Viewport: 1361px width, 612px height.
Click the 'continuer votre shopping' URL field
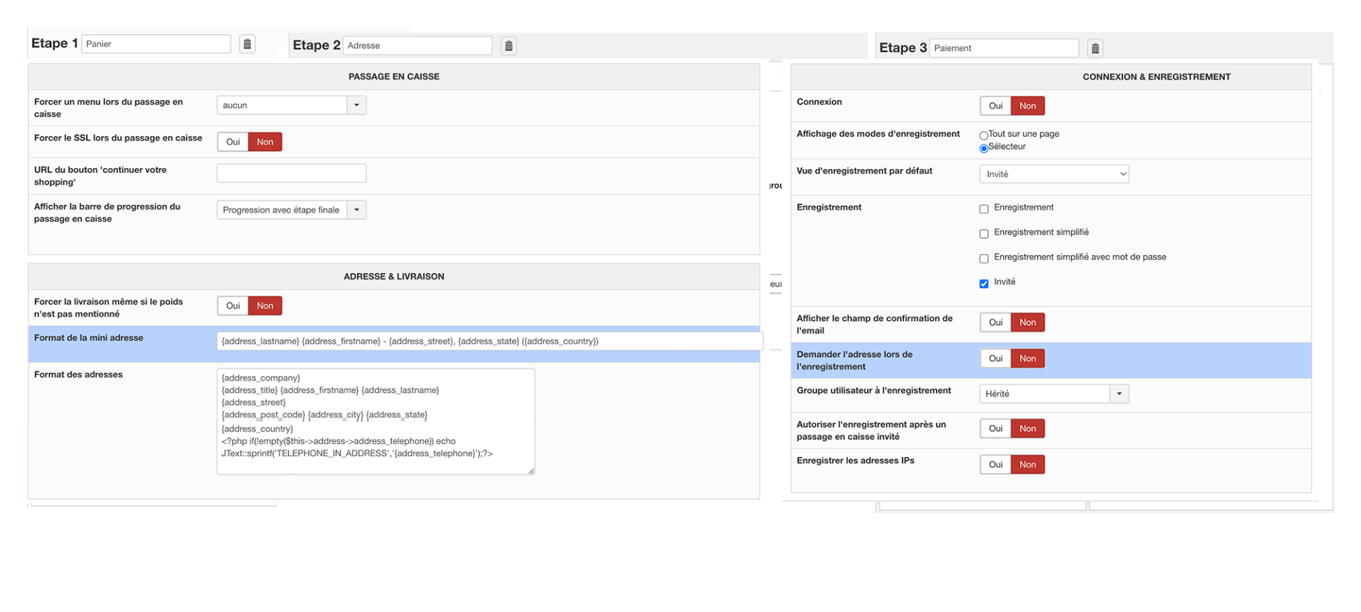[x=291, y=174]
